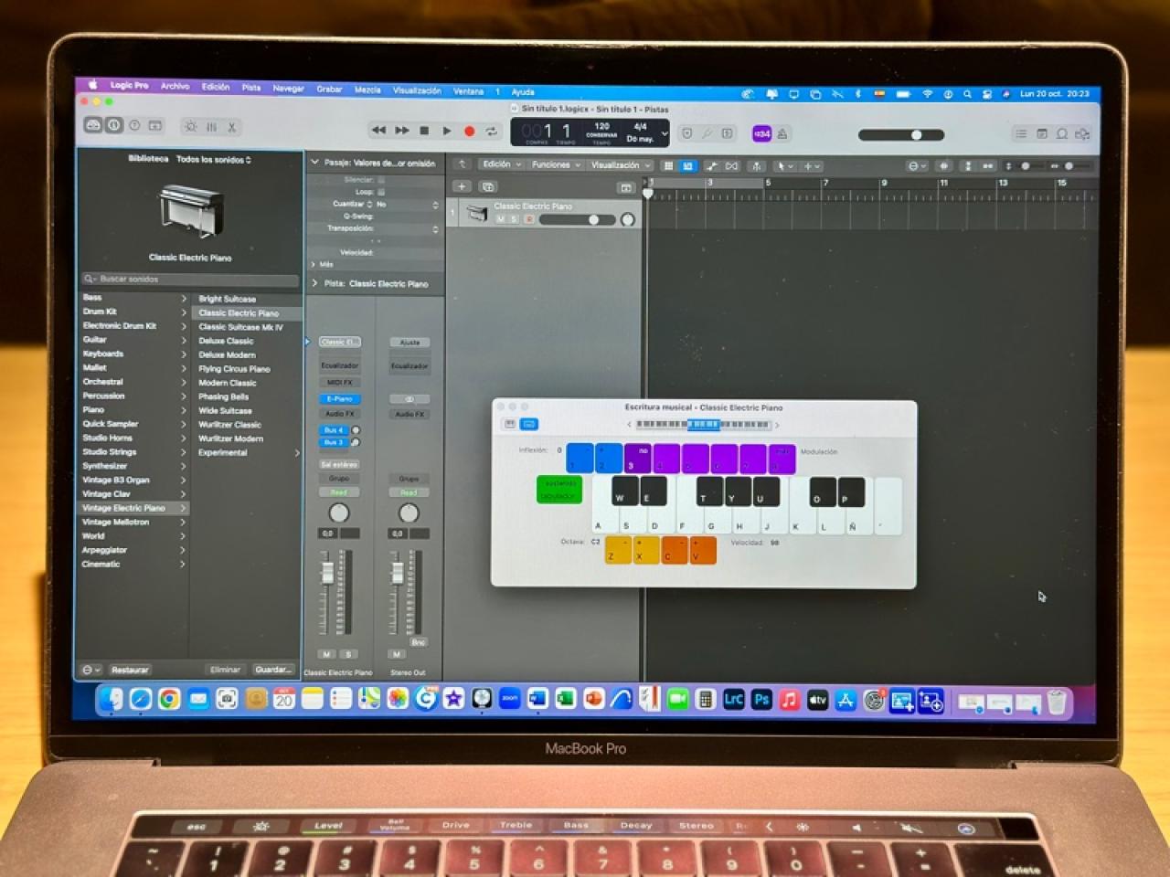Open the Edición dropdown in tracks area
The height and width of the screenshot is (877, 1170).
coord(501,164)
